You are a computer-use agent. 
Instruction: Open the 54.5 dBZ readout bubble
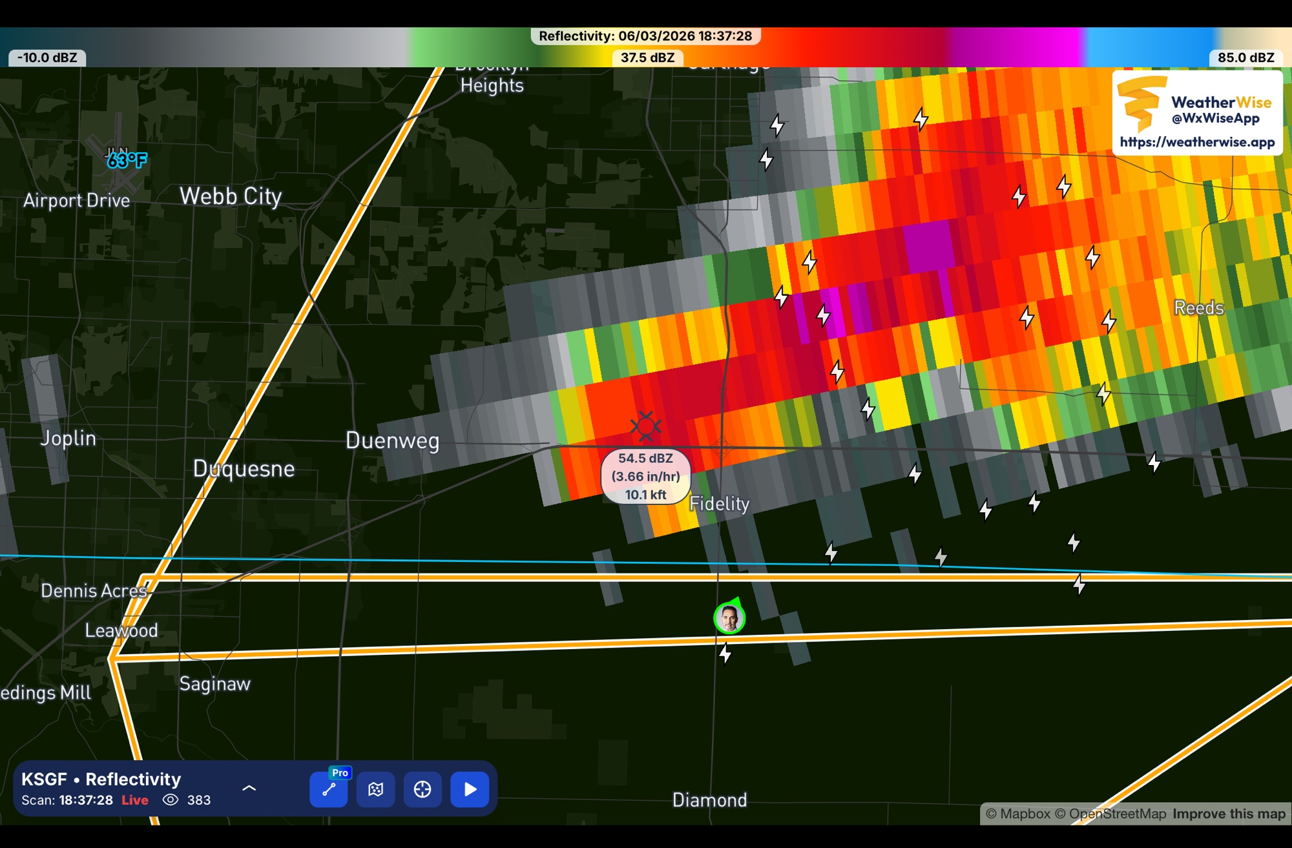coord(645,477)
